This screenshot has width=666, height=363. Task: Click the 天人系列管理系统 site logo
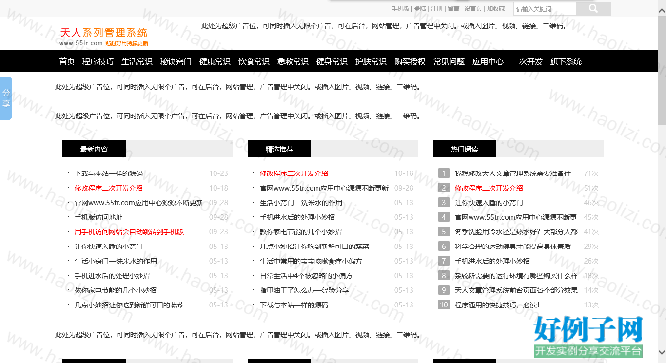click(x=103, y=37)
